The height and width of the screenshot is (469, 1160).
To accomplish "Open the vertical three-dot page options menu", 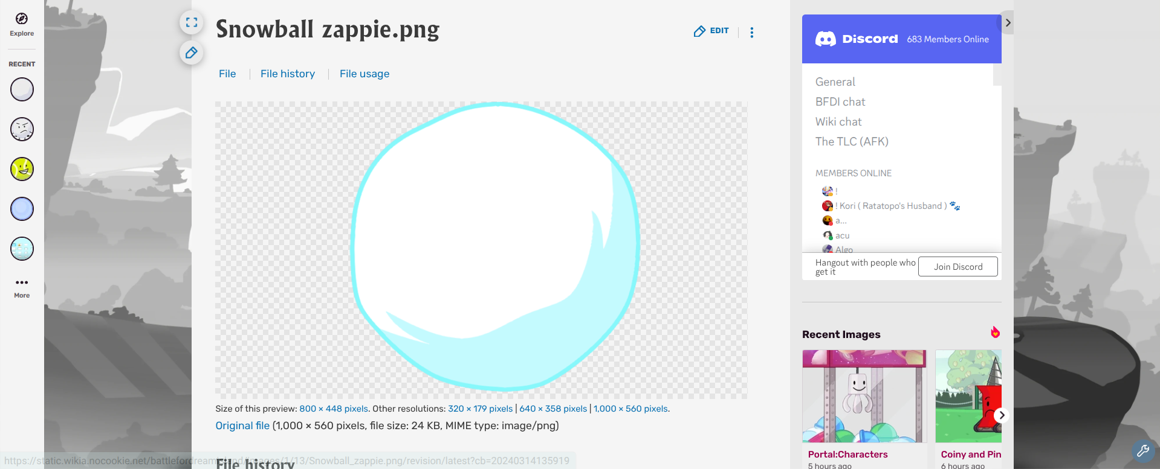I will click(x=752, y=33).
